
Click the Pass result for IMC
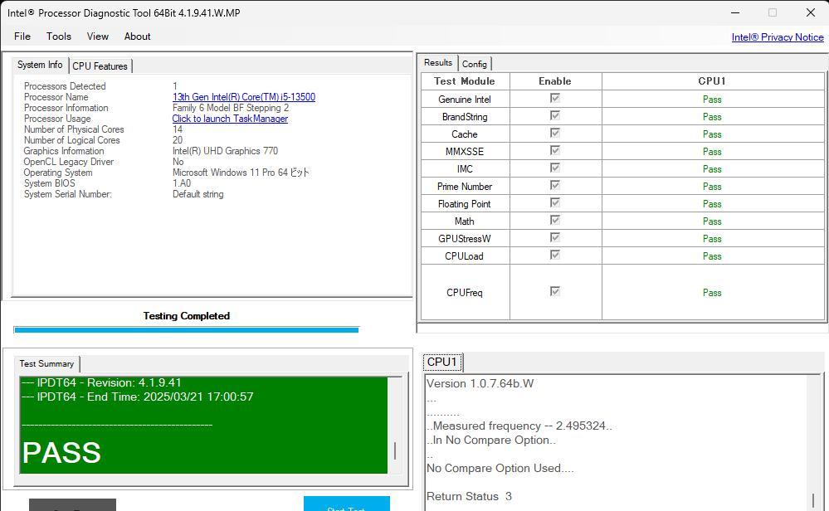[712, 169]
